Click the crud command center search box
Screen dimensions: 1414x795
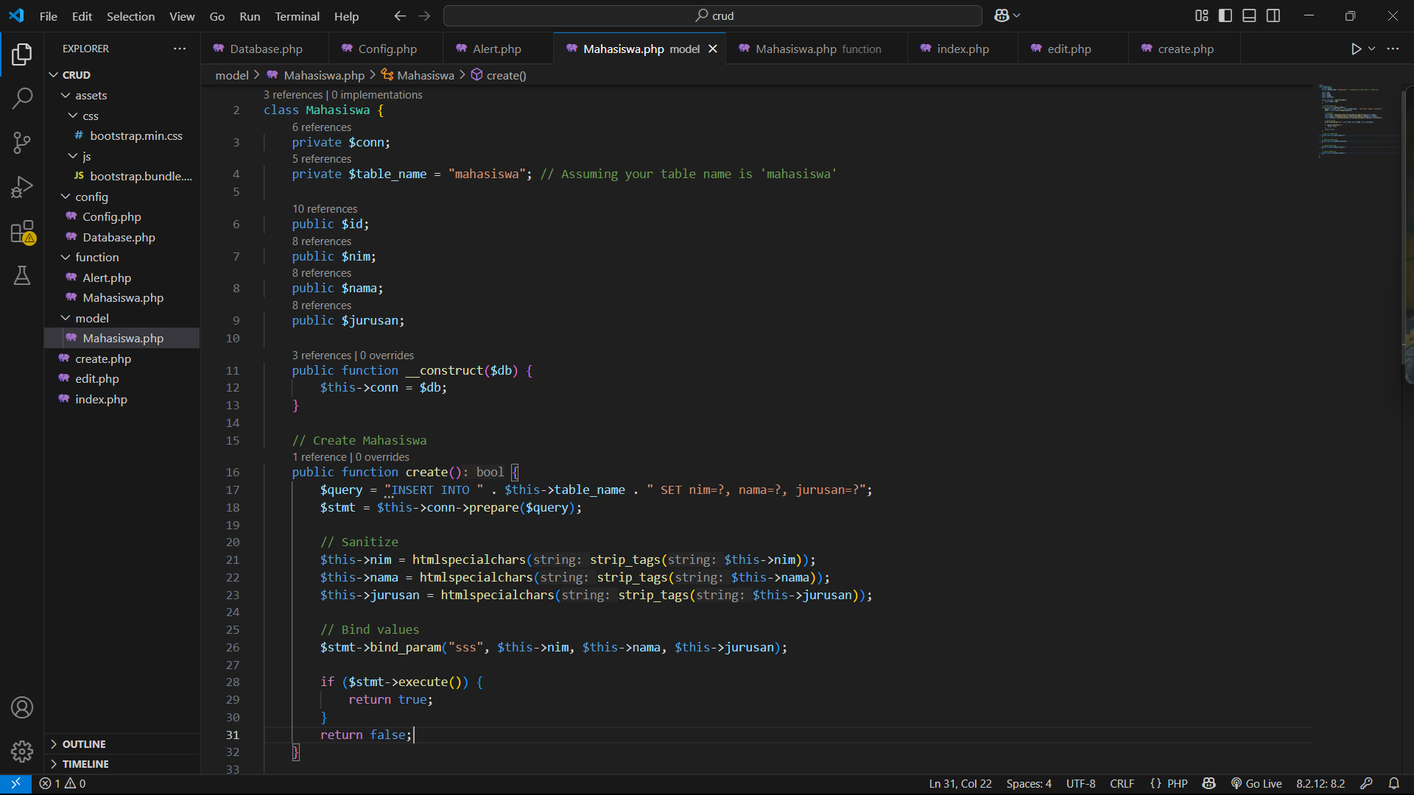tap(713, 15)
